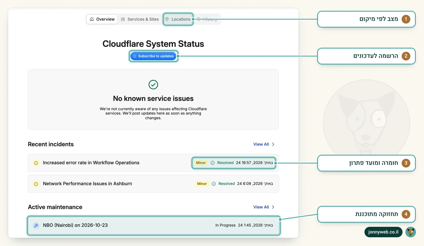The image size is (424, 246).
Task: Click warning icon beside Workflow Operations incident
Action: coord(36,163)
